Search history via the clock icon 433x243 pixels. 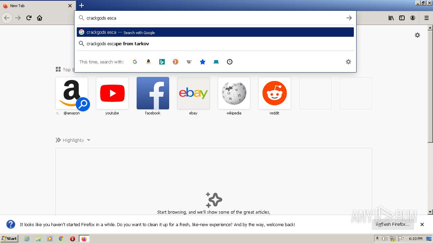[x=230, y=62]
